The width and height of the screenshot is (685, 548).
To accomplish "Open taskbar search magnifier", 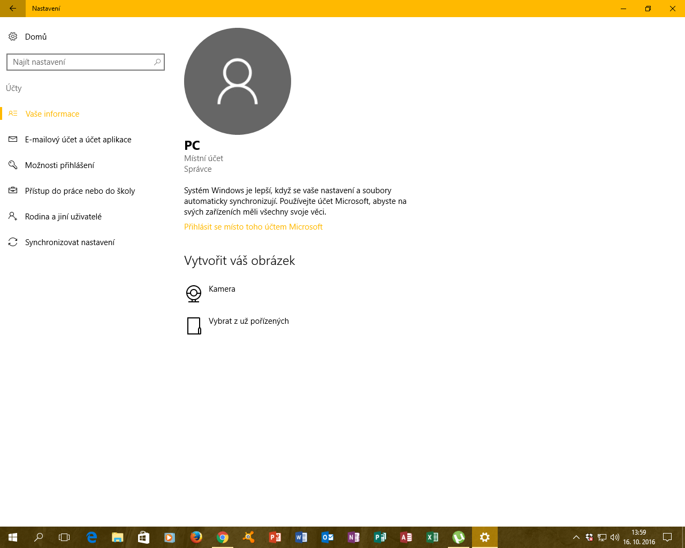I will coord(39,537).
